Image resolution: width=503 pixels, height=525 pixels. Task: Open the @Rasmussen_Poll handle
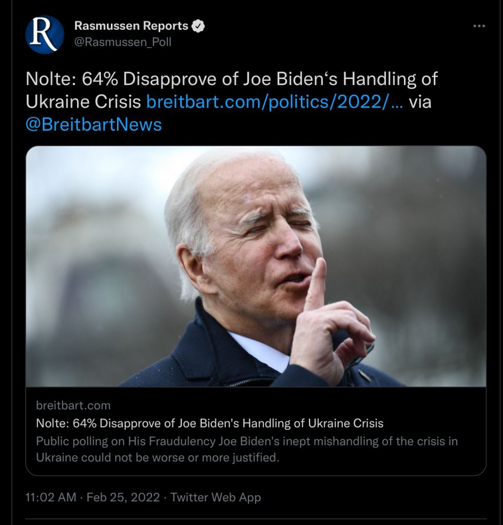click(x=123, y=42)
